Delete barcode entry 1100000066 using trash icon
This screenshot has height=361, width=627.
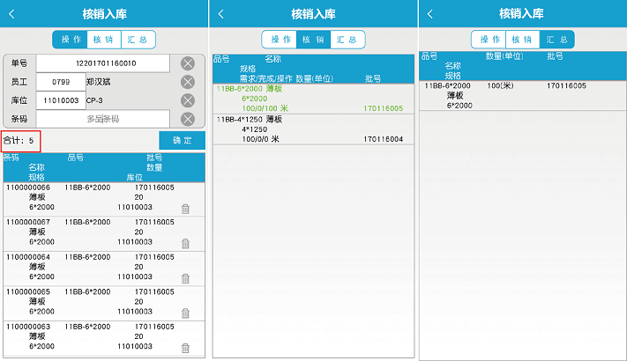point(185,209)
